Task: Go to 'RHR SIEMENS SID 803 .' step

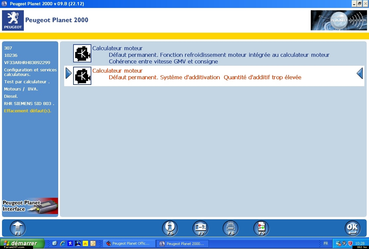Action: [x=29, y=104]
